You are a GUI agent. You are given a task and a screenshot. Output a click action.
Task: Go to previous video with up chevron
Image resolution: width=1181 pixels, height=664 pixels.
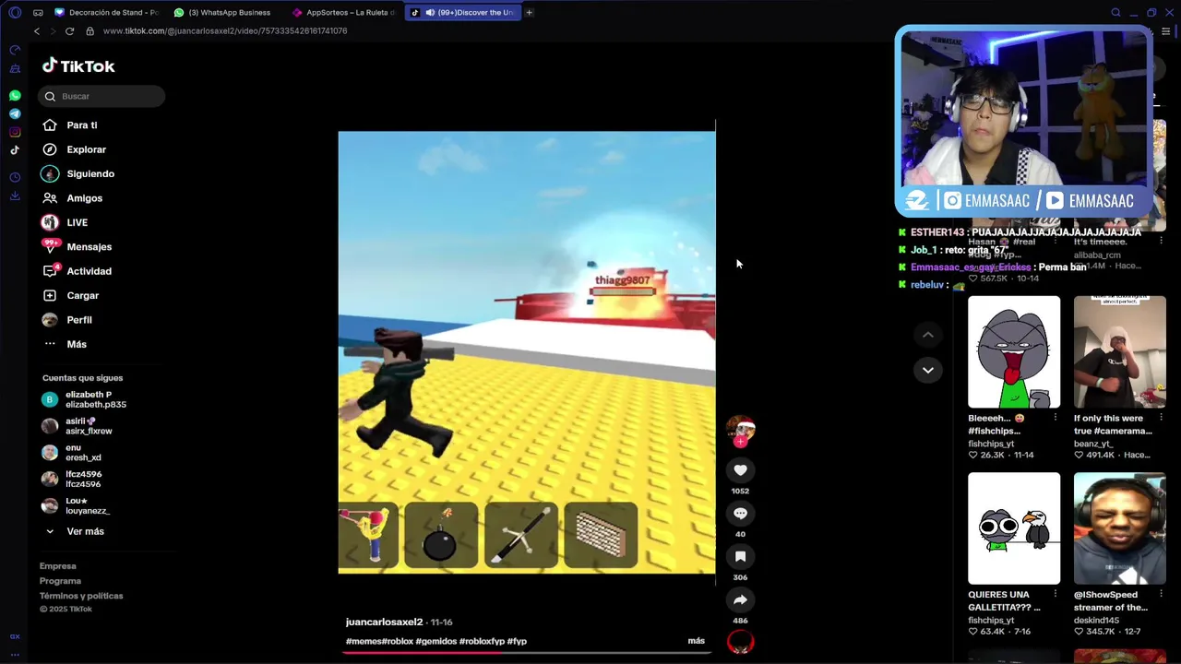(928, 335)
